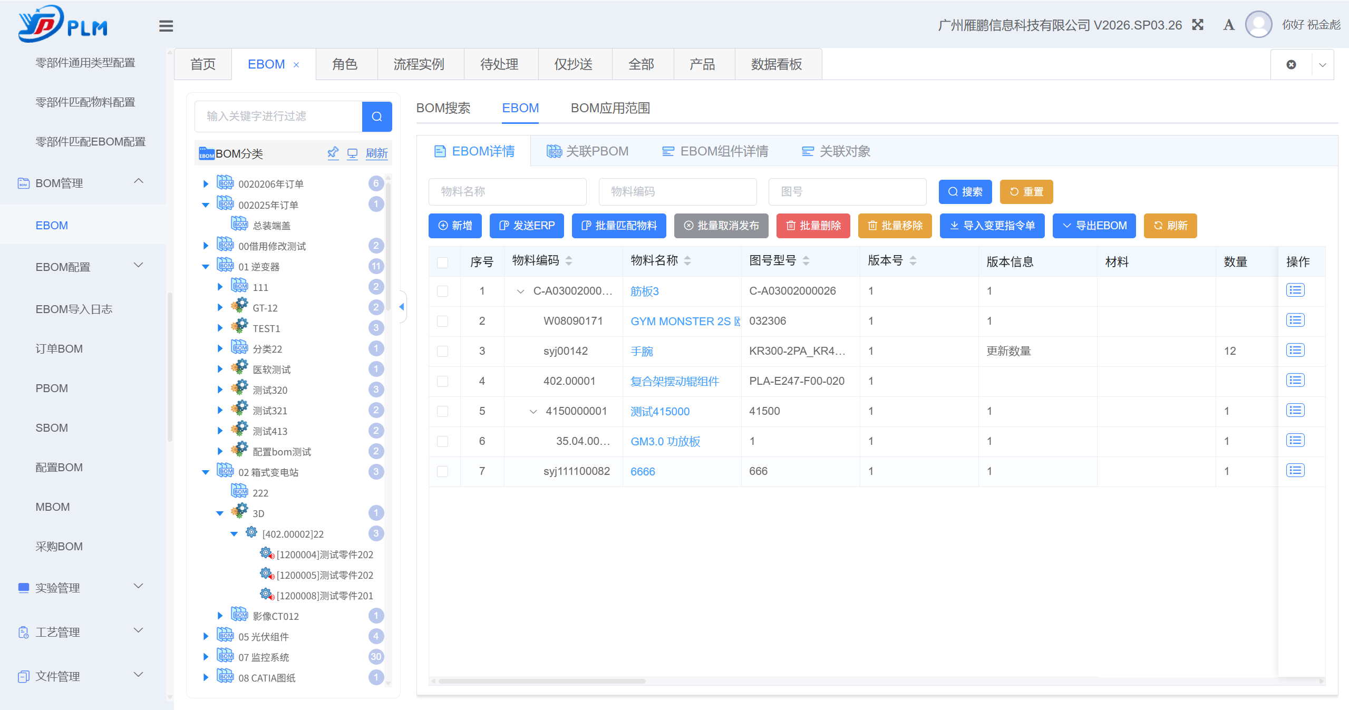1349x710 pixels.
Task: Open the user avatar icon
Action: (x=1259, y=24)
